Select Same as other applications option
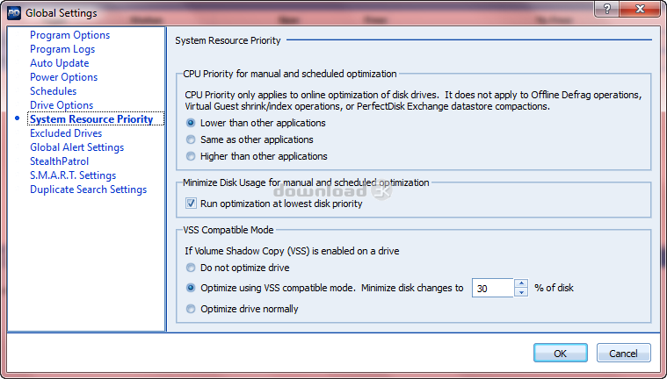This screenshot has height=379, width=667. [x=191, y=139]
